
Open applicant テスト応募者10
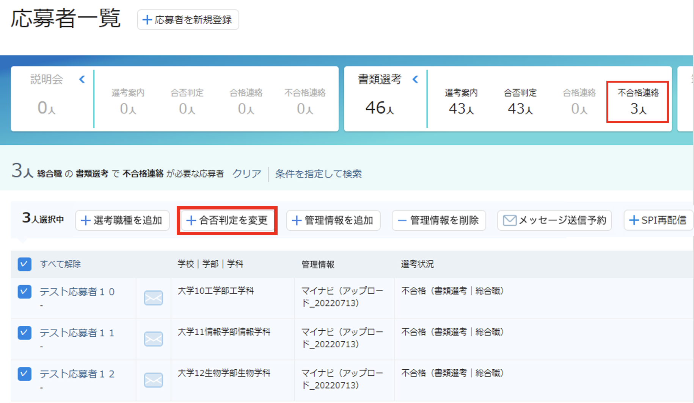pos(77,292)
